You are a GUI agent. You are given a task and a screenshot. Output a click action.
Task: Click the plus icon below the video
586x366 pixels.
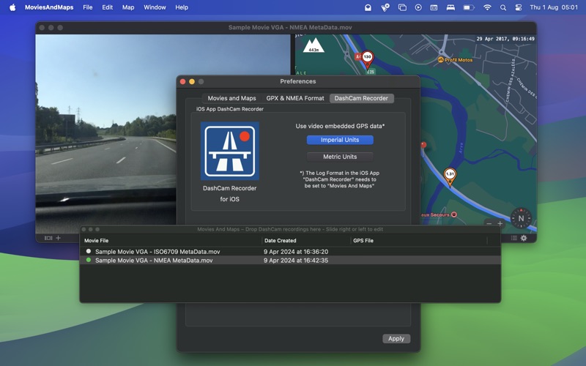[x=58, y=238]
